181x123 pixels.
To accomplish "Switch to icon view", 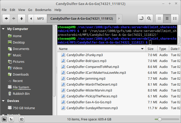I will pyautogui.click(x=159, y=18).
